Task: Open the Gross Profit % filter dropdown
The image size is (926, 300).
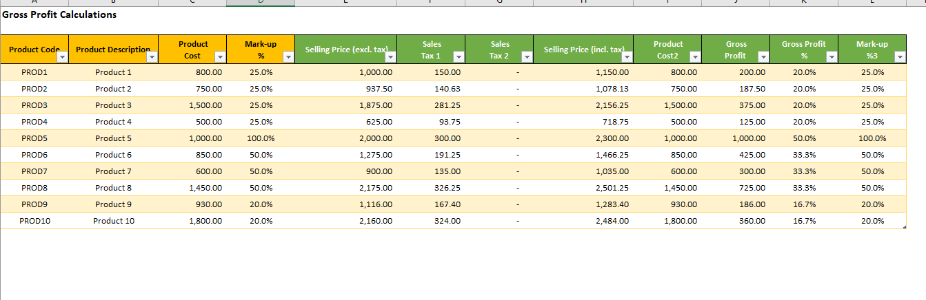Action: [x=831, y=57]
